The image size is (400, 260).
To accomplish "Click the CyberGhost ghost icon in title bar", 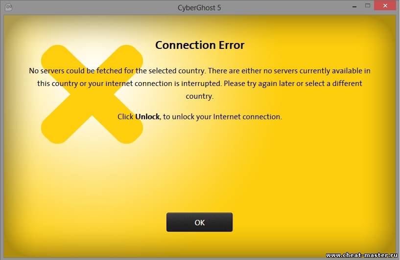I will [8, 7].
